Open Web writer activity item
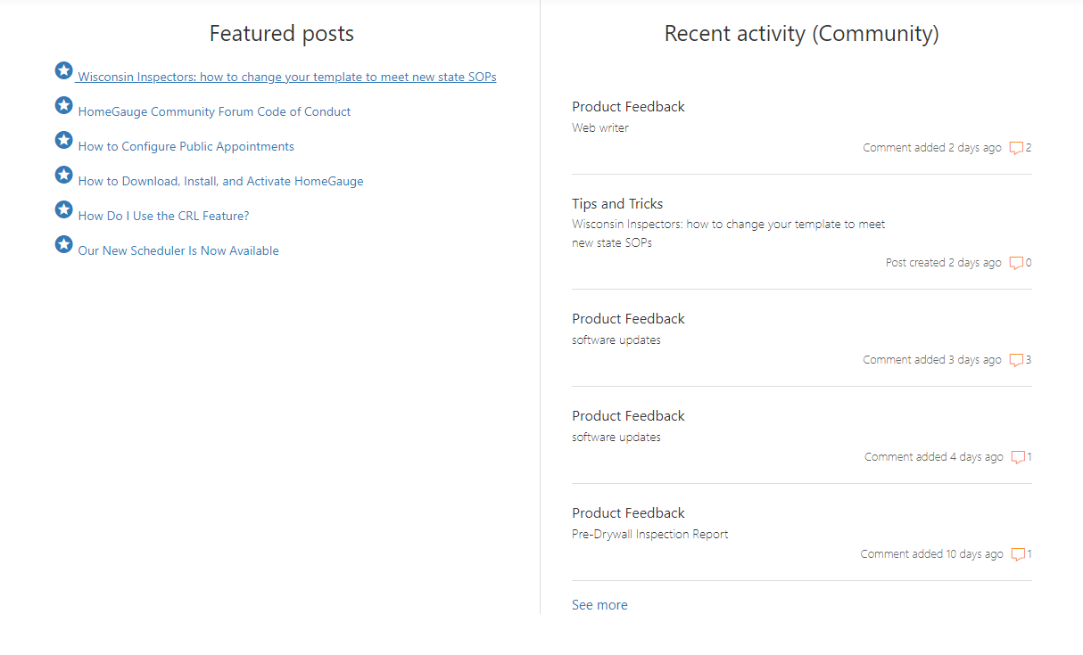The width and height of the screenshot is (1083, 655). [x=600, y=128]
